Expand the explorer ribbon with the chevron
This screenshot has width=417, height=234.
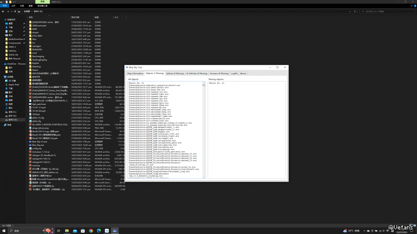(411, 6)
